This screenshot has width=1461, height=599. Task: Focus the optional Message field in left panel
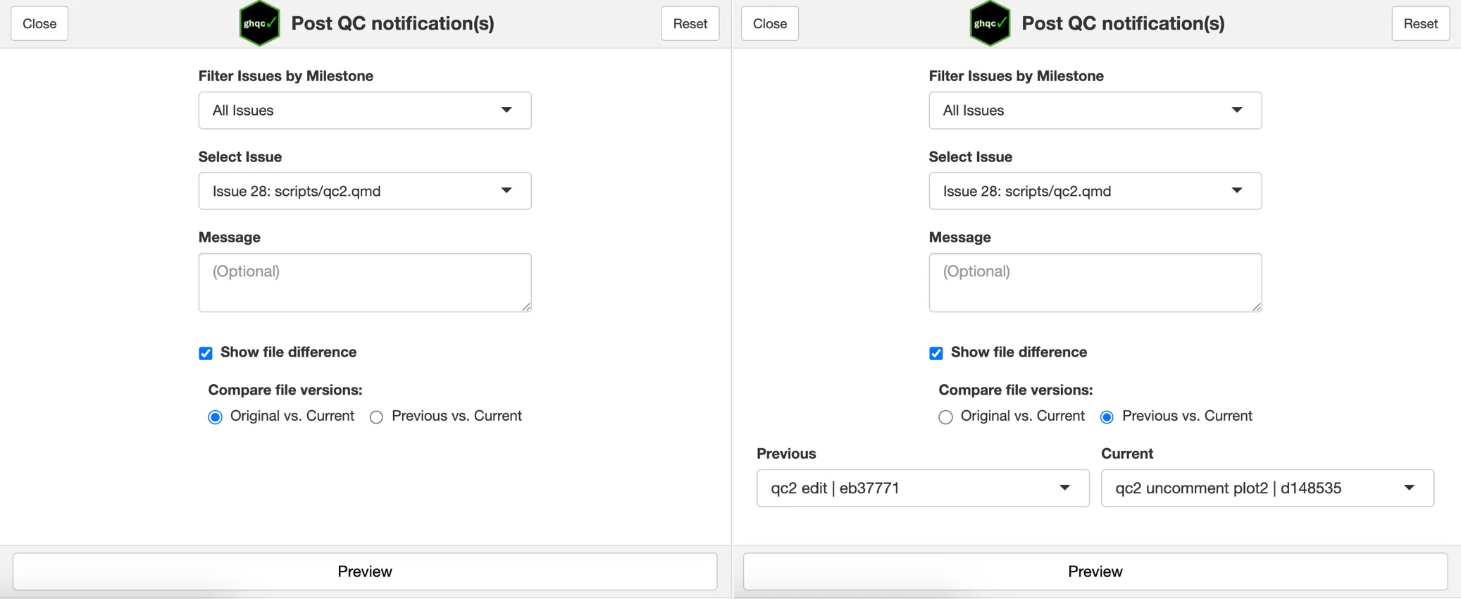tap(364, 283)
